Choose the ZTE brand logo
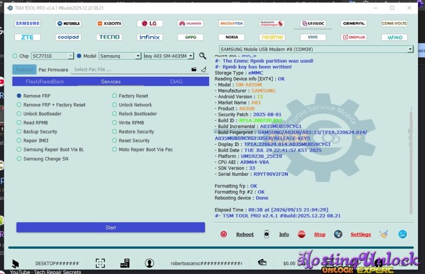 (x=27, y=37)
